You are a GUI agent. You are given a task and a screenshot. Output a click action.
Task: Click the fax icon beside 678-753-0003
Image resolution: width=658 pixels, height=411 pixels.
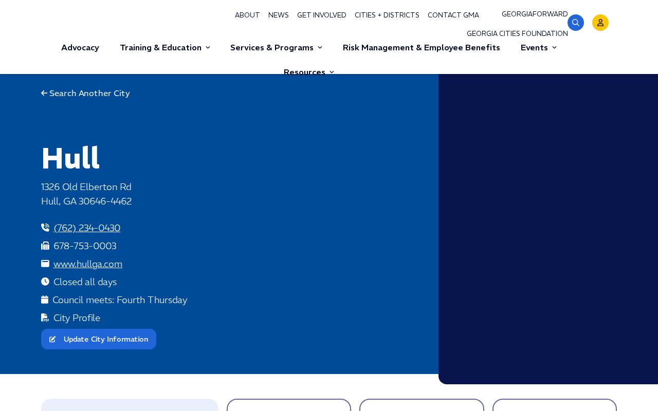tap(45, 246)
